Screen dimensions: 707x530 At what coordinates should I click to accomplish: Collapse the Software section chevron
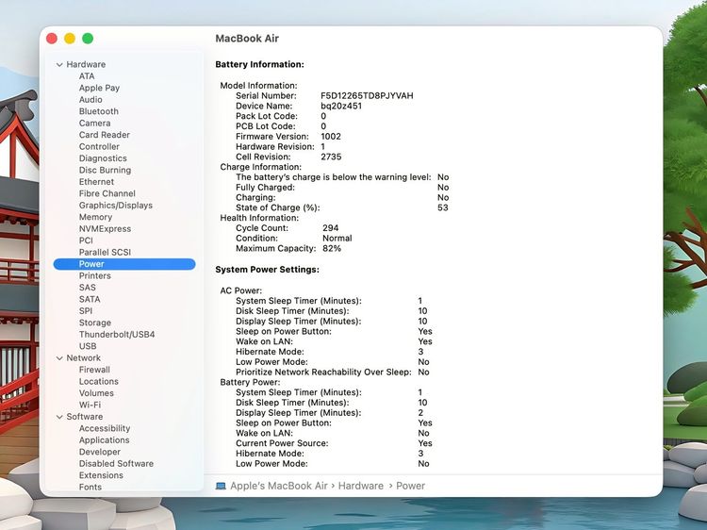pyautogui.click(x=59, y=417)
